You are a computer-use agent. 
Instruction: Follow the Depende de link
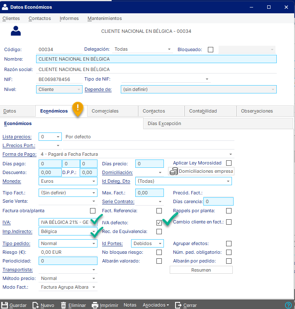(x=98, y=89)
